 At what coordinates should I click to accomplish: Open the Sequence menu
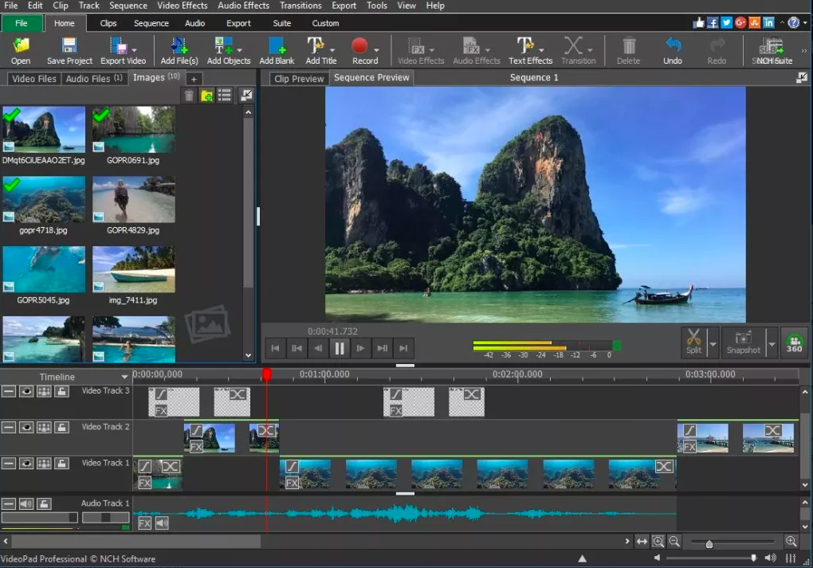point(128,6)
